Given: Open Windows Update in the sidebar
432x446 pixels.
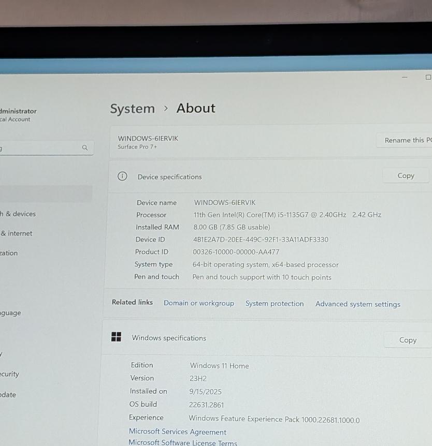Looking at the screenshot, I should [x=8, y=395].
